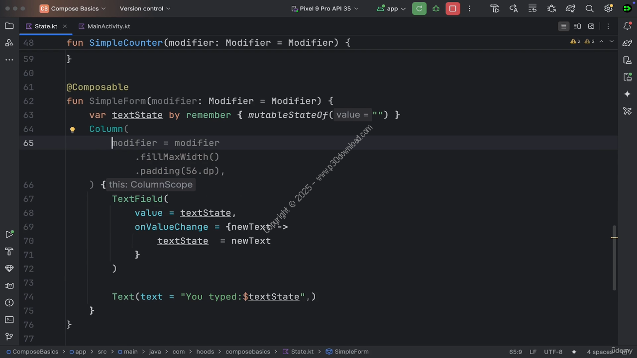The height and width of the screenshot is (358, 637).
Task: Open Pixel 9 Pro API 35 device selector
Action: [325, 8]
